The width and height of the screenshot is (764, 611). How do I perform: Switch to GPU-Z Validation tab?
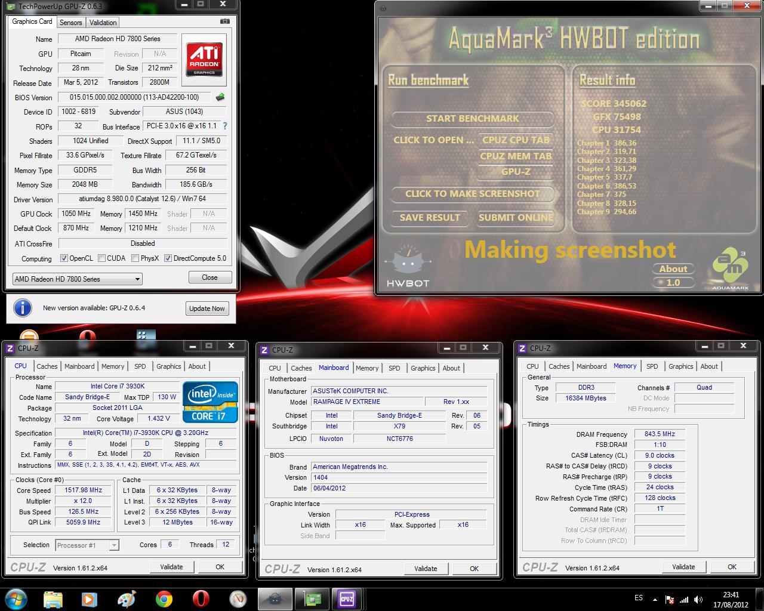103,23
